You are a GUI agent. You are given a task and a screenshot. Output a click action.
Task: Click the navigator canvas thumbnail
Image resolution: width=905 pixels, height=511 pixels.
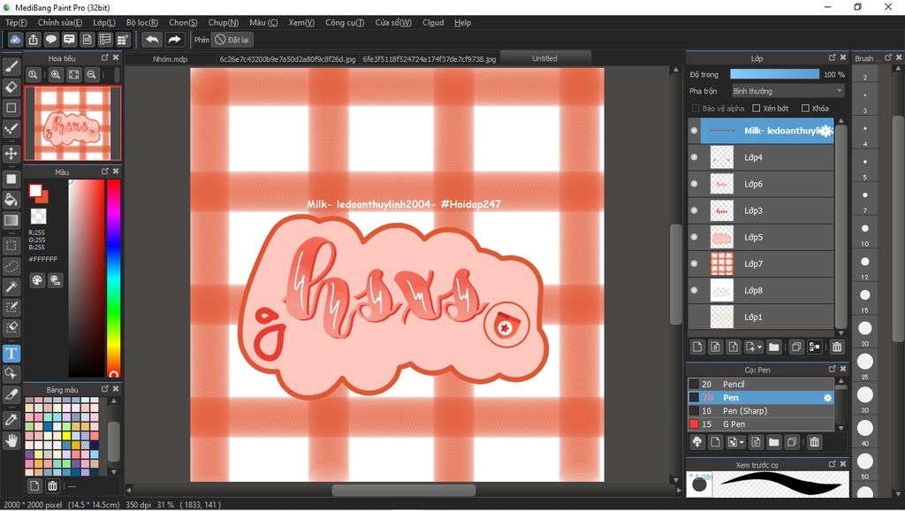point(72,124)
